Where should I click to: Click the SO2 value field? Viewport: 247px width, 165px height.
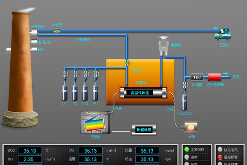[x=33, y=151]
